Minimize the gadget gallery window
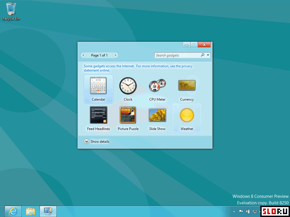 [x=187, y=45]
